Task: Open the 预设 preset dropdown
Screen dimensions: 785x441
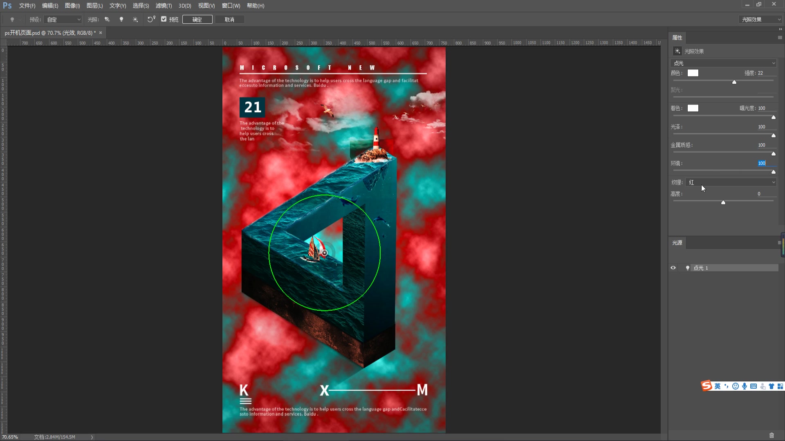Action: click(63, 20)
